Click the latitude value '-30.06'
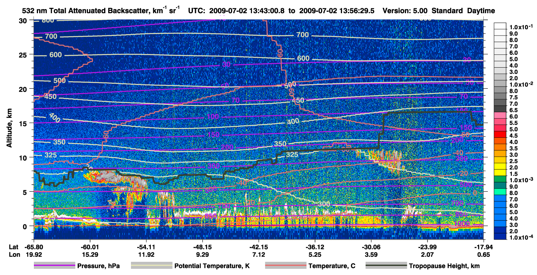Image resolution: width=537 pixels, height=275 pixels. tap(371, 247)
